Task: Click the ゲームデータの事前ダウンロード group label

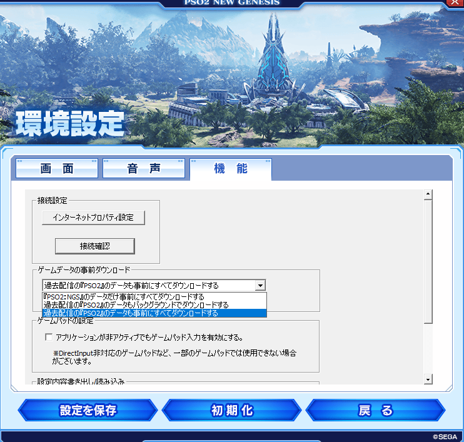Action: tap(84, 270)
